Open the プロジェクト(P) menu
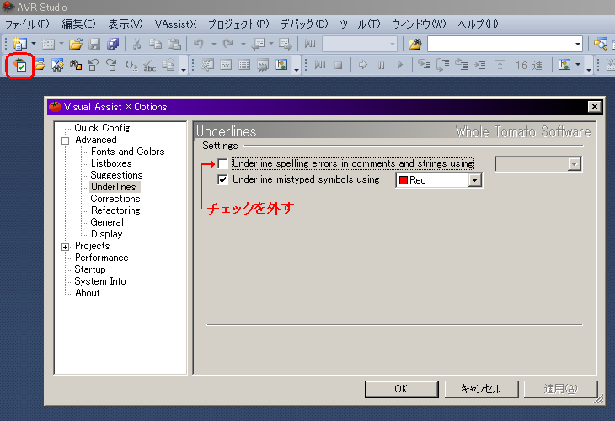The width and height of the screenshot is (615, 421). pyautogui.click(x=238, y=24)
